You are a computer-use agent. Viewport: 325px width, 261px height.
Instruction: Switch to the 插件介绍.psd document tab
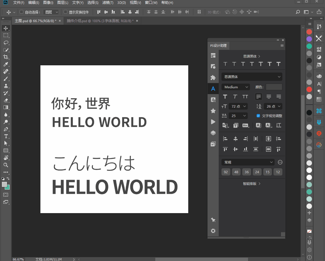coord(100,21)
